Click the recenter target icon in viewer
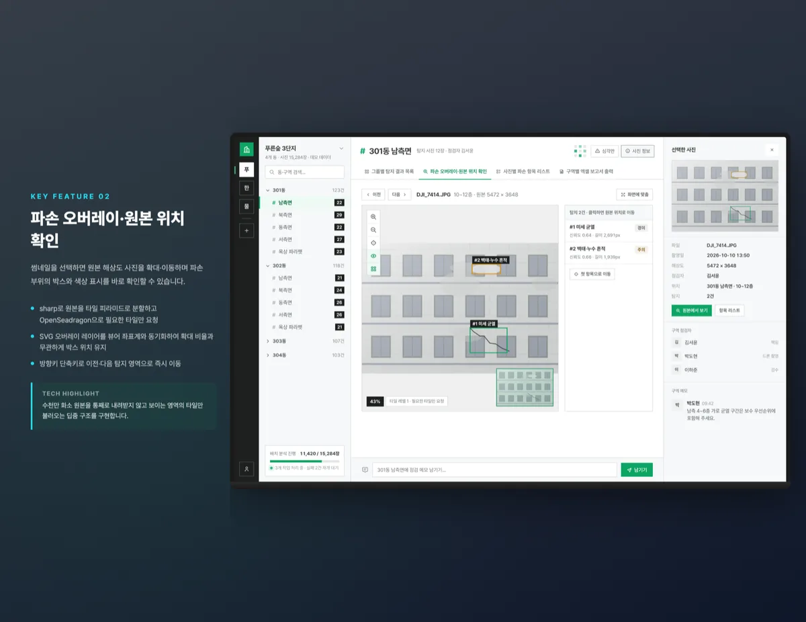 (373, 243)
